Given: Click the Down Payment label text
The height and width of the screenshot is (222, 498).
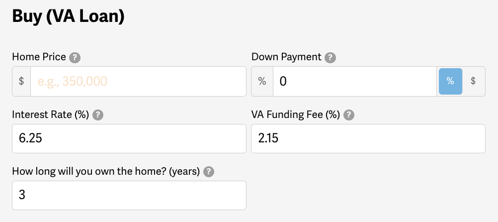Looking at the screenshot, I should (286, 57).
